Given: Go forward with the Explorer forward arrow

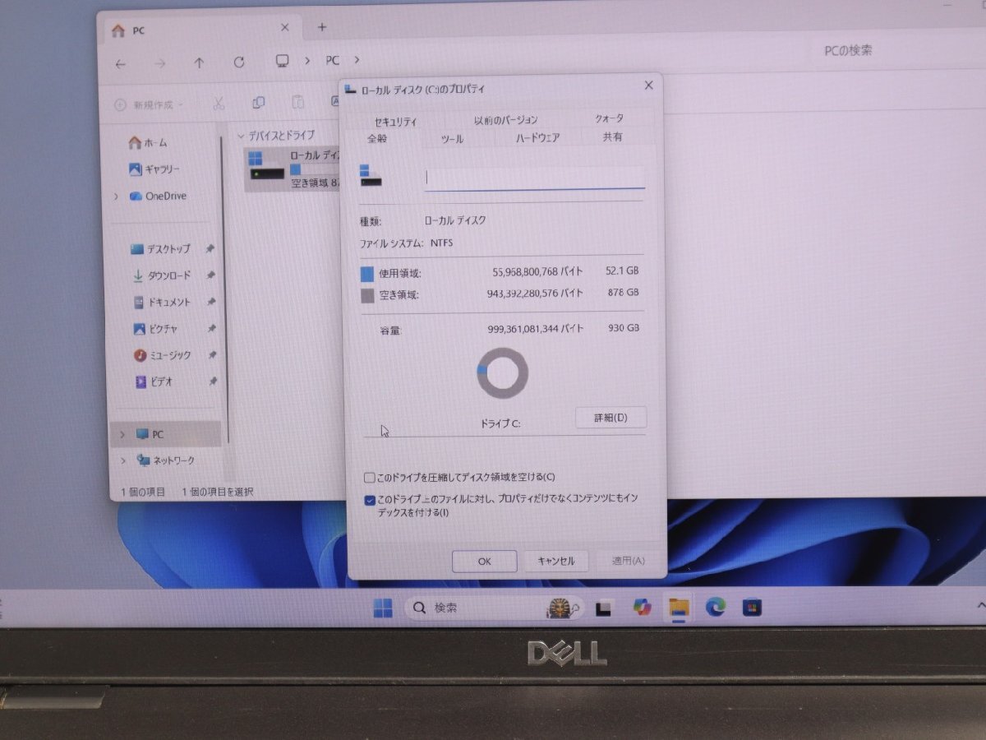Looking at the screenshot, I should pyautogui.click(x=159, y=63).
